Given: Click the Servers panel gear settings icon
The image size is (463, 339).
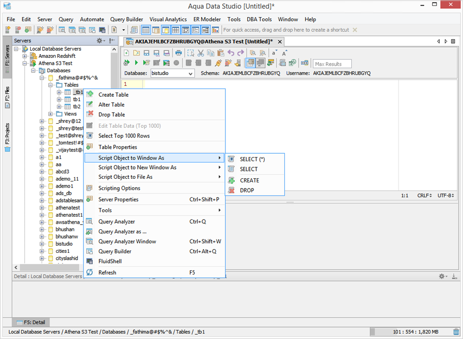Looking at the screenshot, I should click(100, 41).
